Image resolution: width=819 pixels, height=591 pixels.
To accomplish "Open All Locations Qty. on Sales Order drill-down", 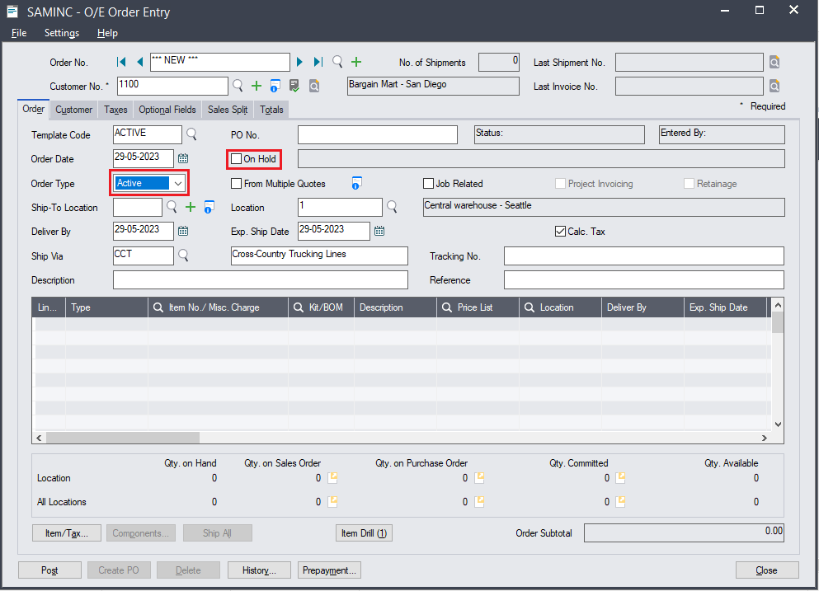I will point(332,502).
